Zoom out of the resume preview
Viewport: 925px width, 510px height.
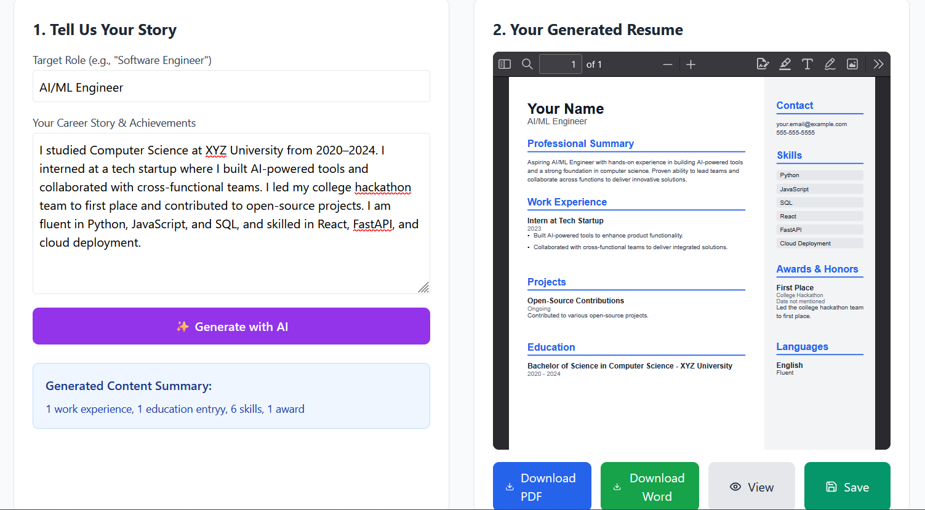coord(668,63)
